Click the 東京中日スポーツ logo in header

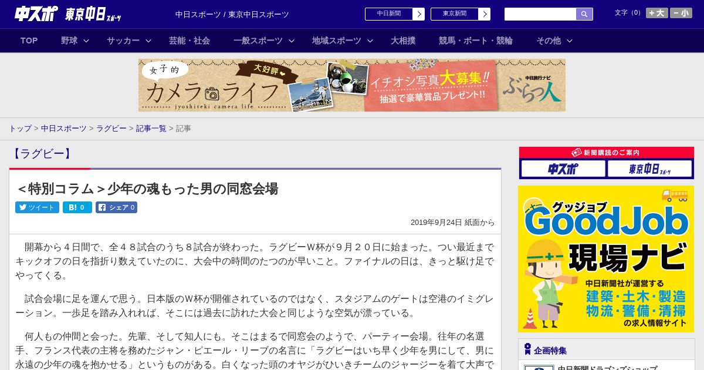(x=93, y=14)
